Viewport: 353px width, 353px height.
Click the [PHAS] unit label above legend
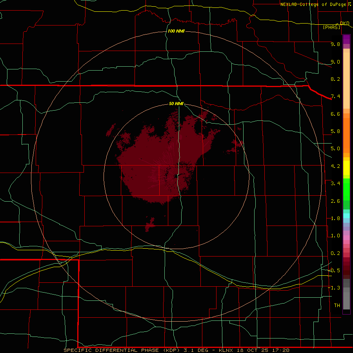tap(331, 27)
